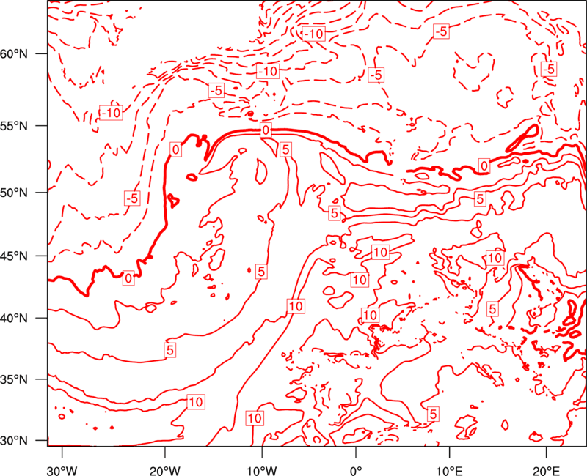587x476 pixels.
Task: Click the 60°N latitude axis label
Action: pyautogui.click(x=13, y=53)
